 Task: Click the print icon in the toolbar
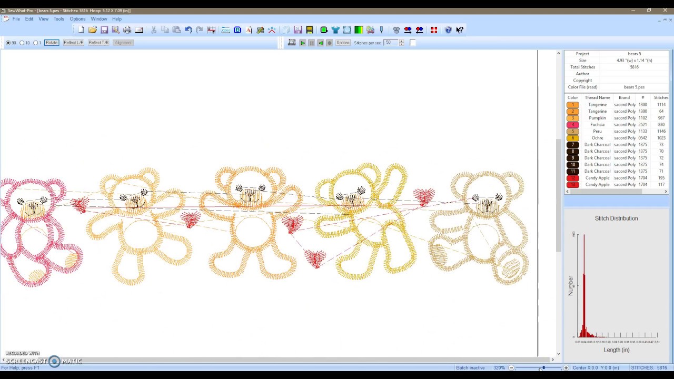pyautogui.click(x=127, y=30)
